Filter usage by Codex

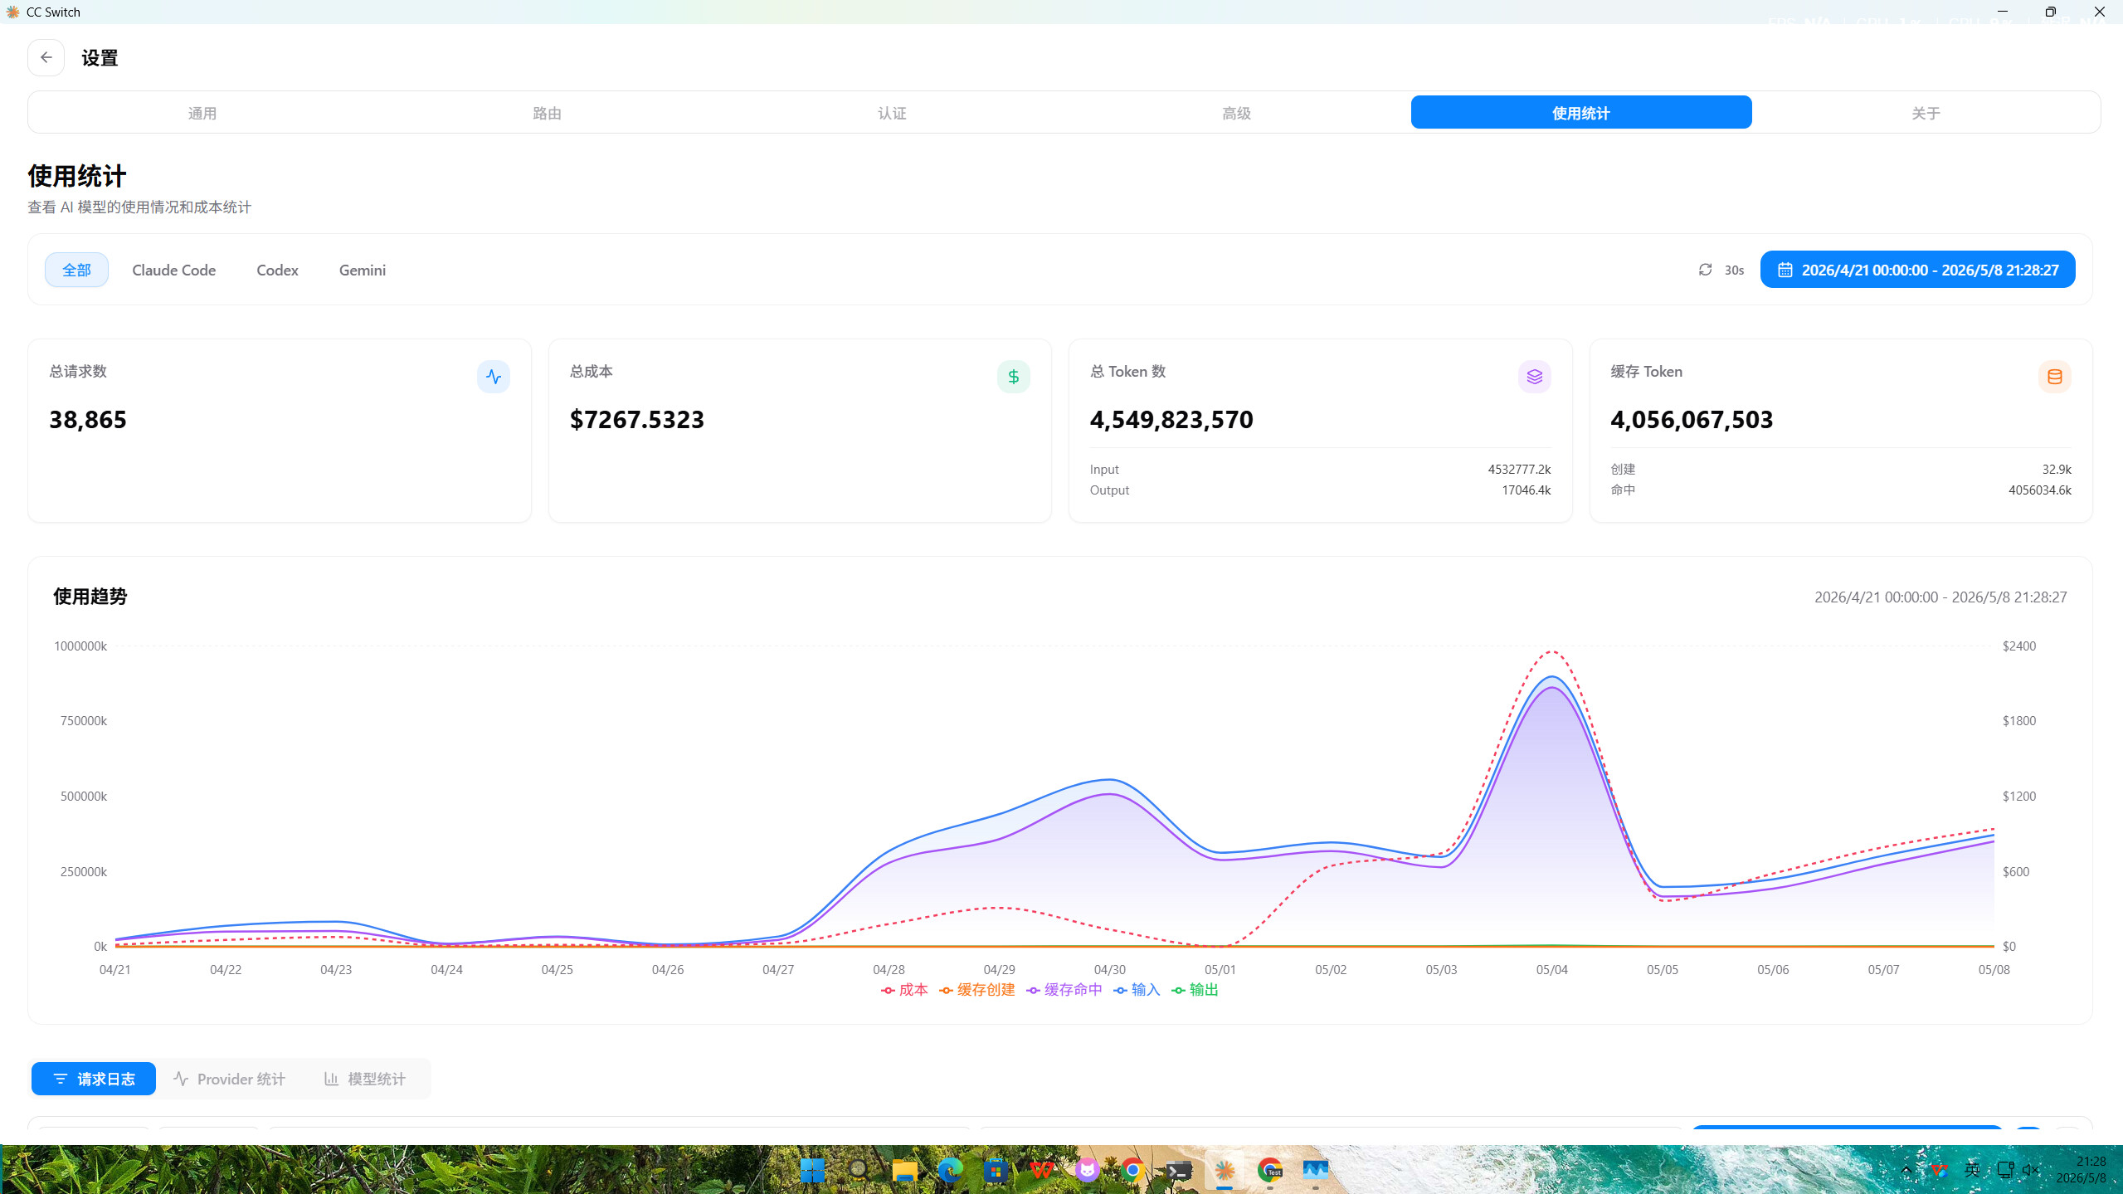(x=277, y=270)
